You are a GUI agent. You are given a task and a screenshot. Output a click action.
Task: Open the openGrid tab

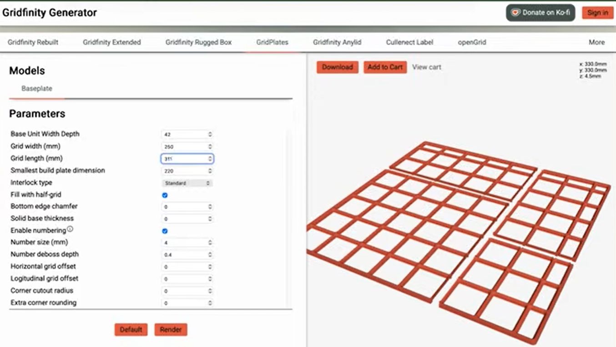point(472,42)
